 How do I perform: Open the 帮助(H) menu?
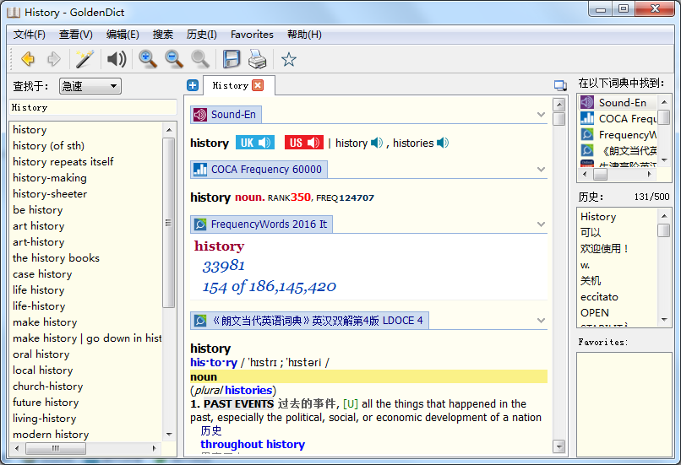[x=304, y=35]
